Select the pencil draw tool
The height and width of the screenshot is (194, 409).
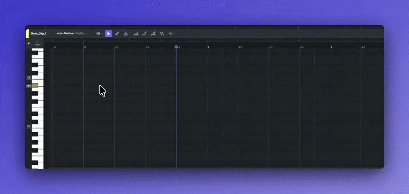pyautogui.click(x=117, y=34)
